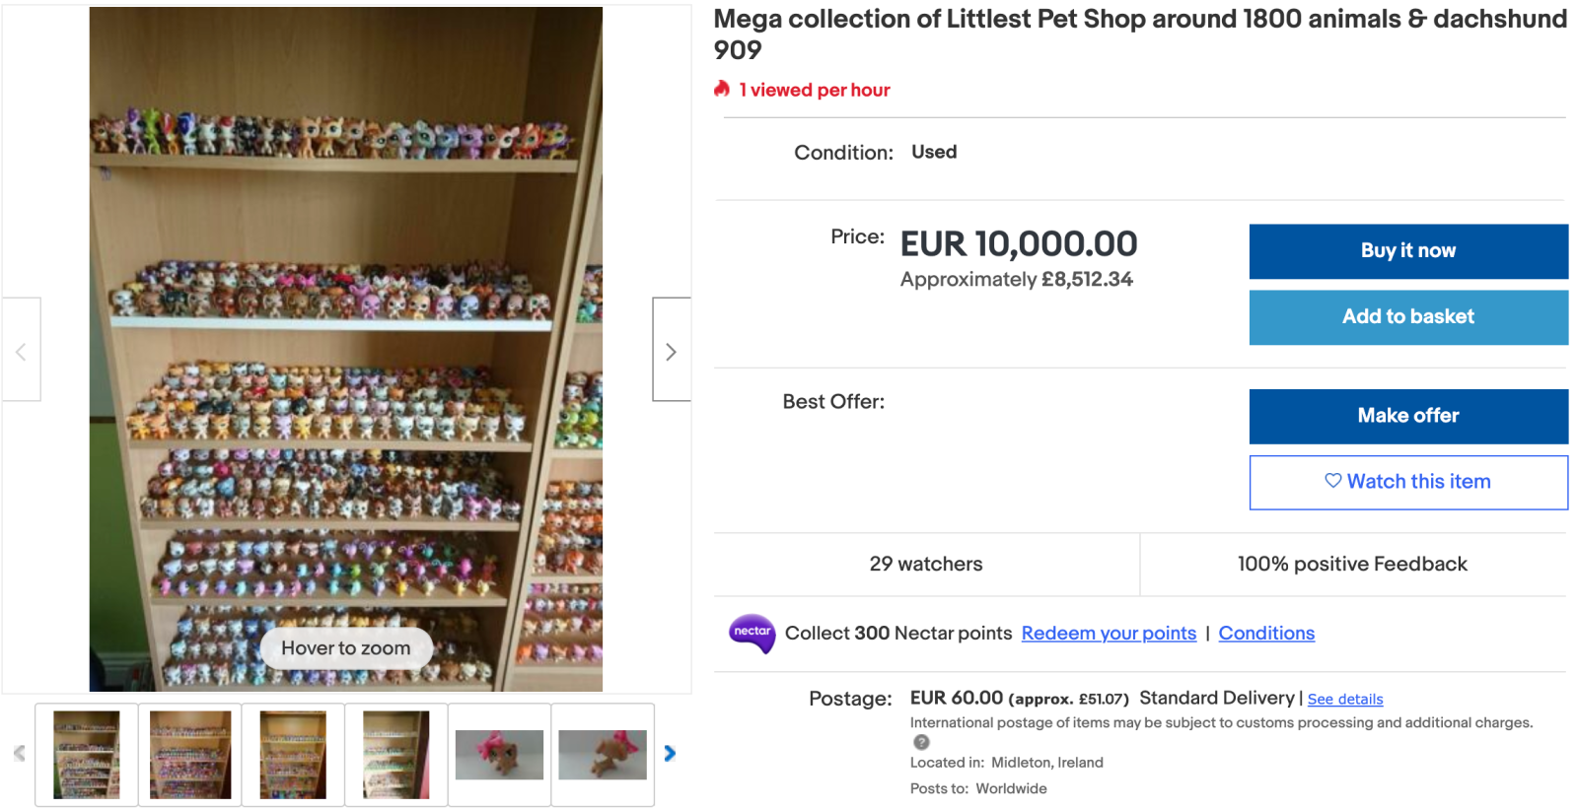Toggle Watch this item

tap(1407, 482)
